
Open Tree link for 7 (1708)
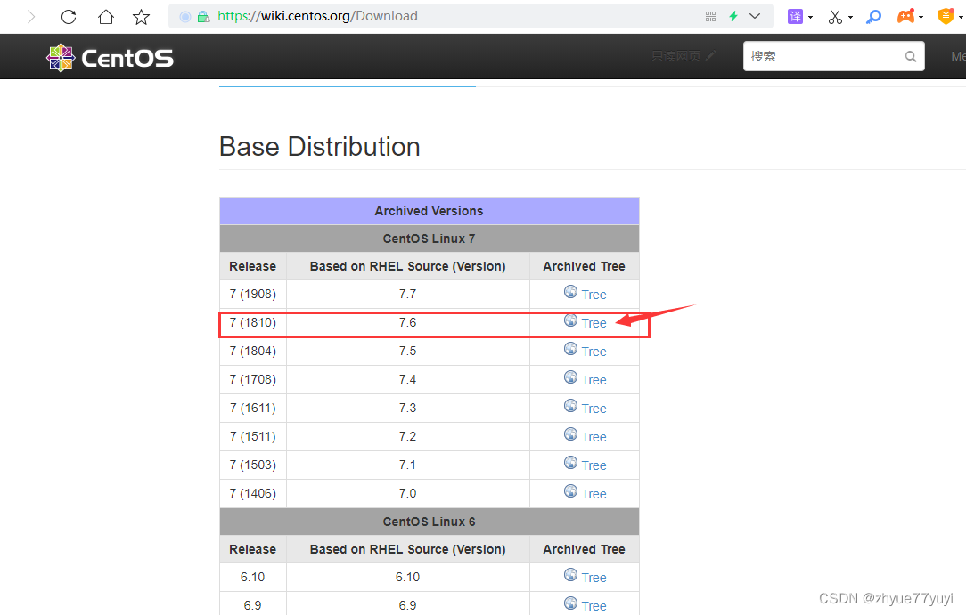point(594,380)
